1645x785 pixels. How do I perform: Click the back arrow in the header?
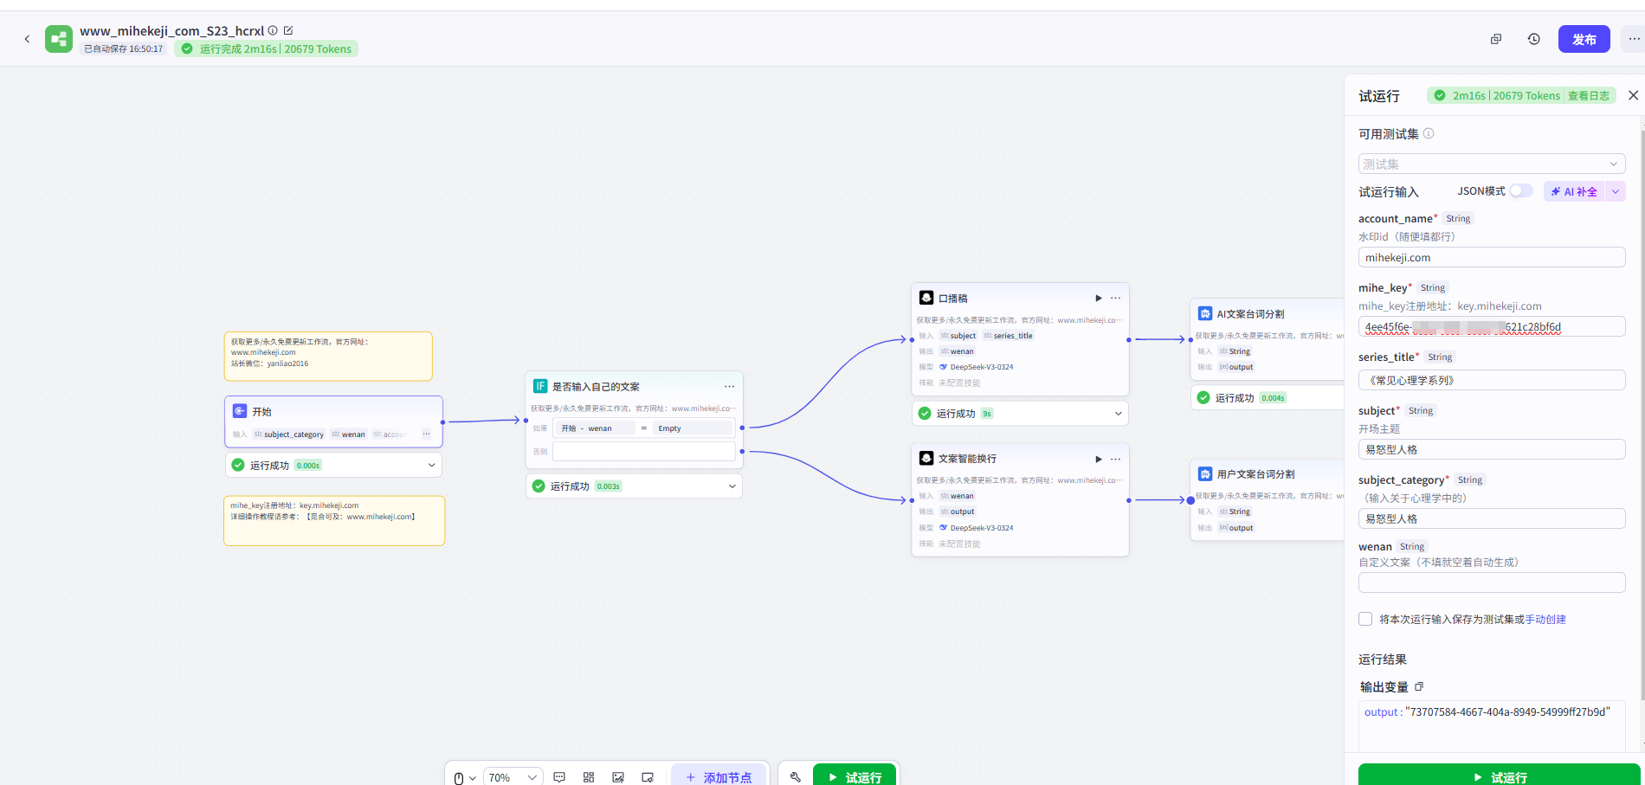click(x=28, y=39)
